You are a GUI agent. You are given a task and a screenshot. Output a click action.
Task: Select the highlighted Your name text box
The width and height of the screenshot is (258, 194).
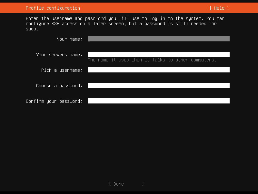click(x=158, y=39)
